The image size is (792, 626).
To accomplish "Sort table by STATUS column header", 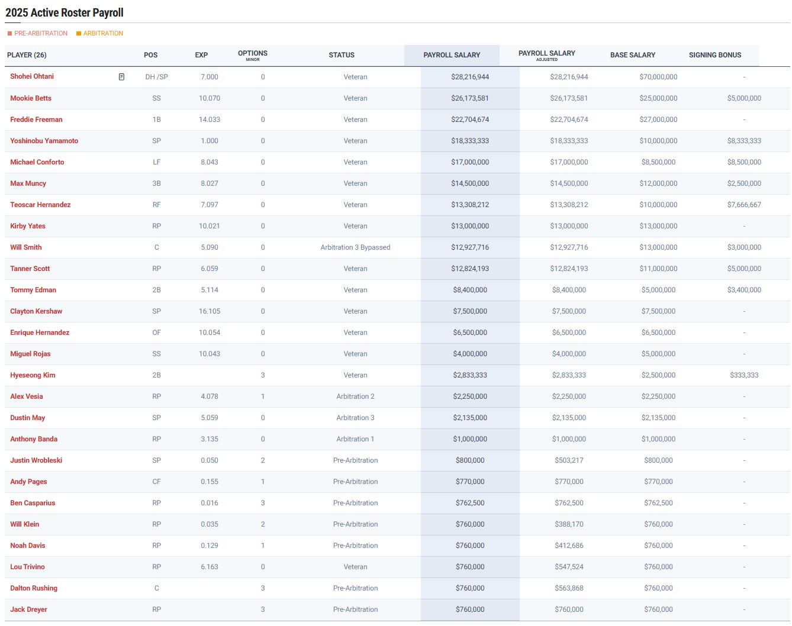I will coord(342,55).
